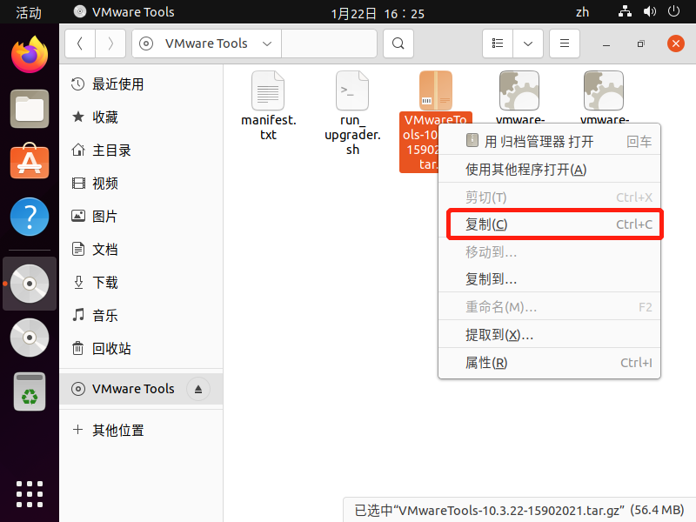Image resolution: width=696 pixels, height=522 pixels.
Task: Go to 主目录 home folder
Action: [x=141, y=150]
